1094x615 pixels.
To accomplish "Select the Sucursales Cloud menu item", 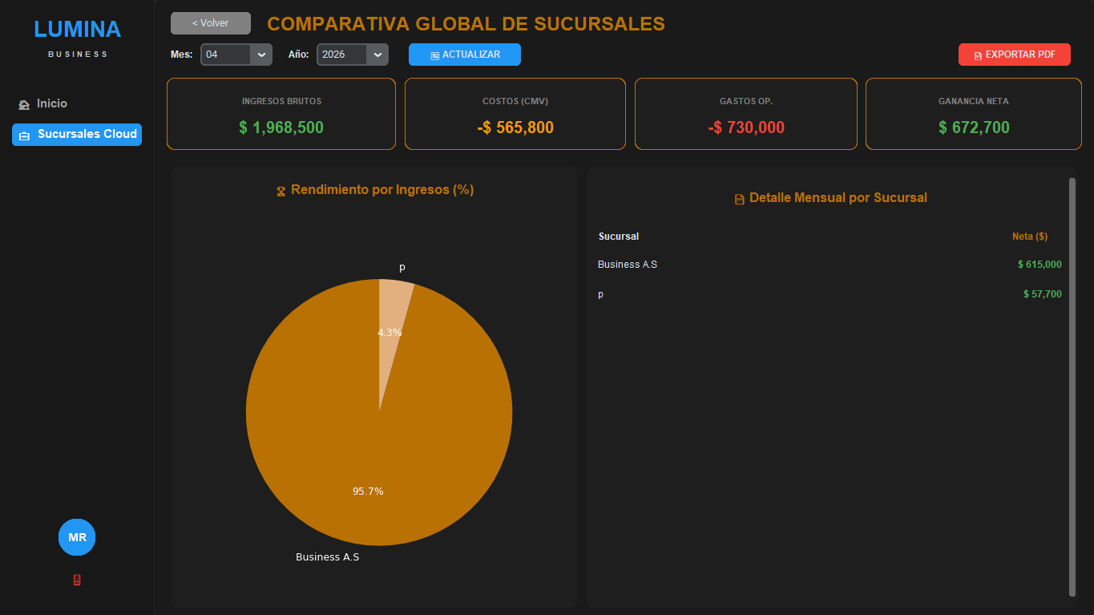I will 76,135.
